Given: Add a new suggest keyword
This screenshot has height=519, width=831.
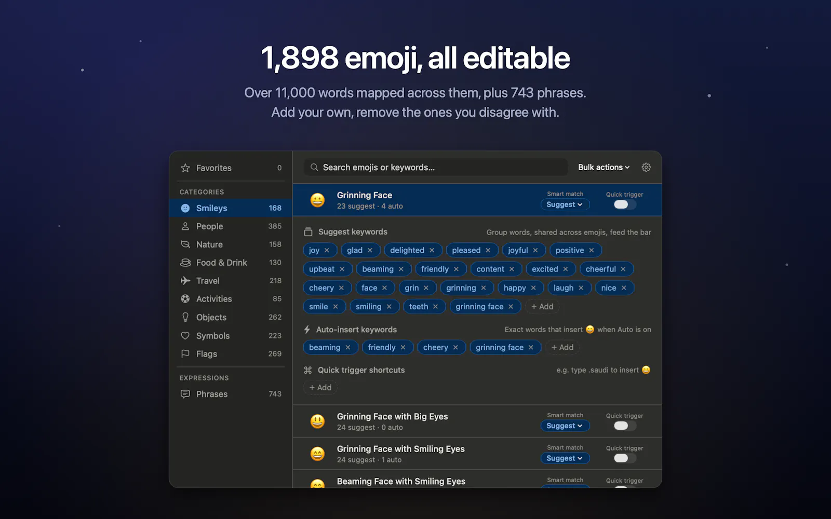Looking at the screenshot, I should [x=542, y=307].
